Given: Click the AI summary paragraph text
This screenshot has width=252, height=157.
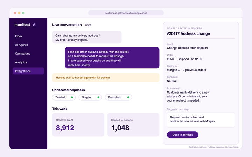Looking at the screenshot, I should 188,96.
